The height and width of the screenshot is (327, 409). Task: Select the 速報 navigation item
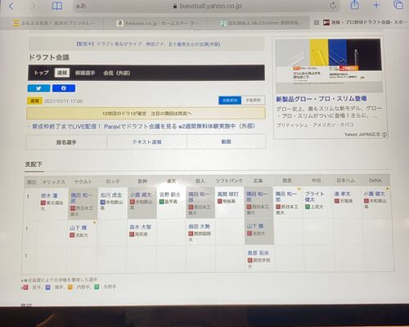[62, 73]
